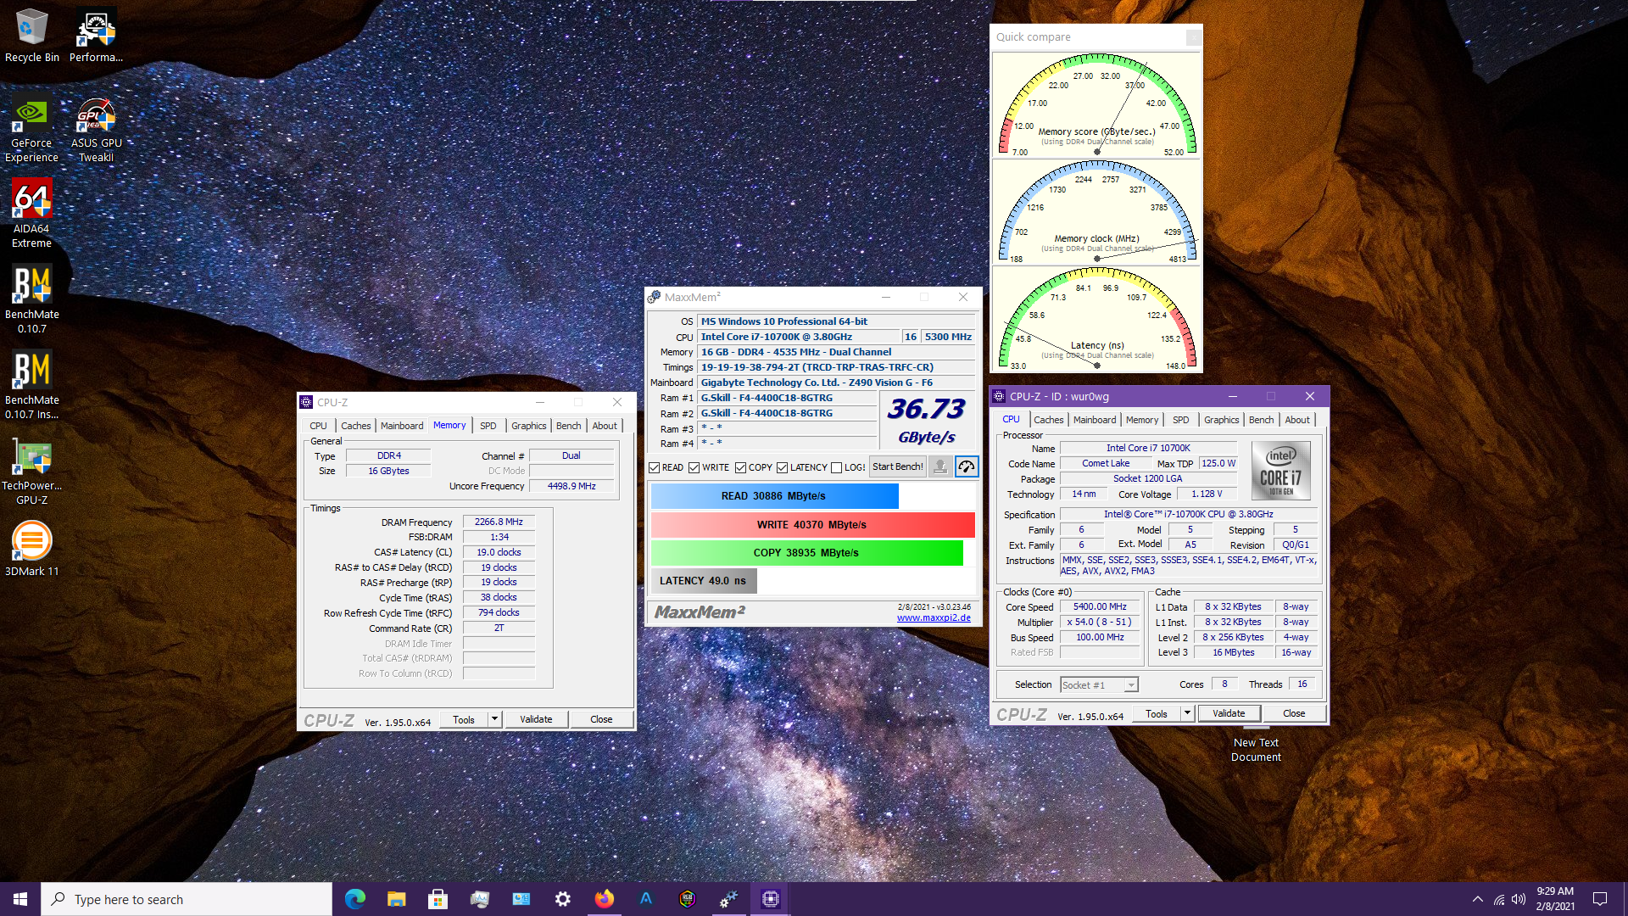Open the Socket #1 selection dropdown
This screenshot has height=916, width=1628.
tap(1131, 685)
